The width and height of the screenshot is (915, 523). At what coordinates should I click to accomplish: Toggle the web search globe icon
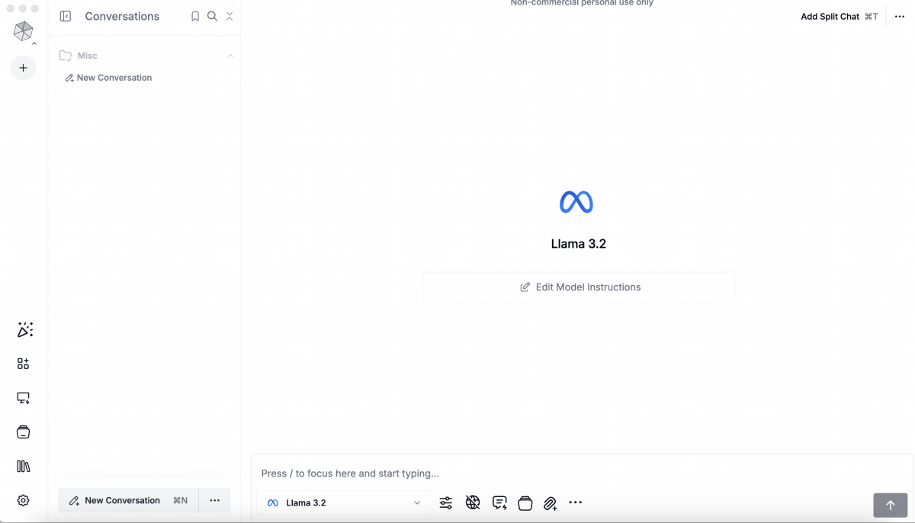(473, 502)
